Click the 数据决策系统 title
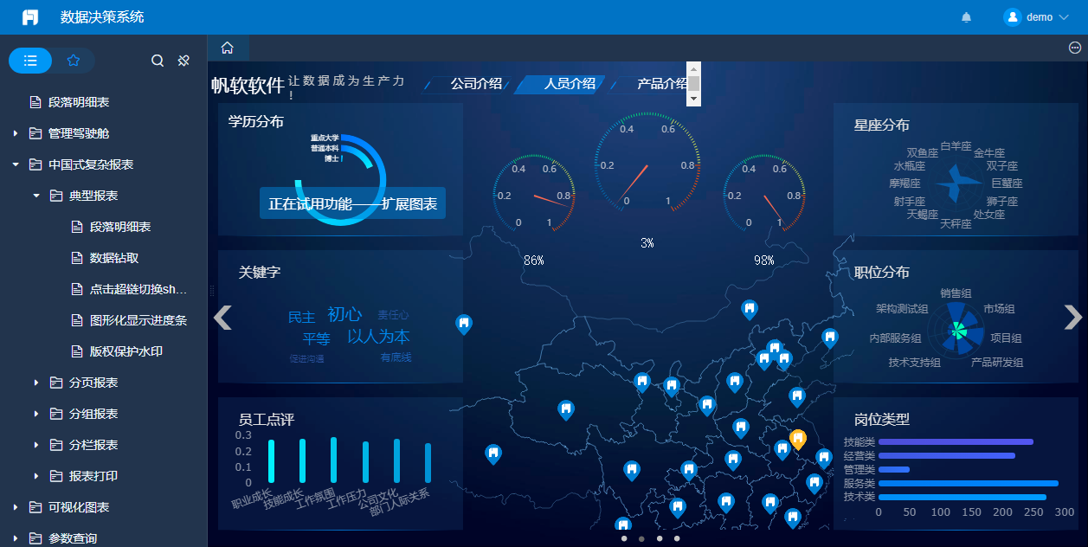This screenshot has width=1088, height=547. (102, 17)
